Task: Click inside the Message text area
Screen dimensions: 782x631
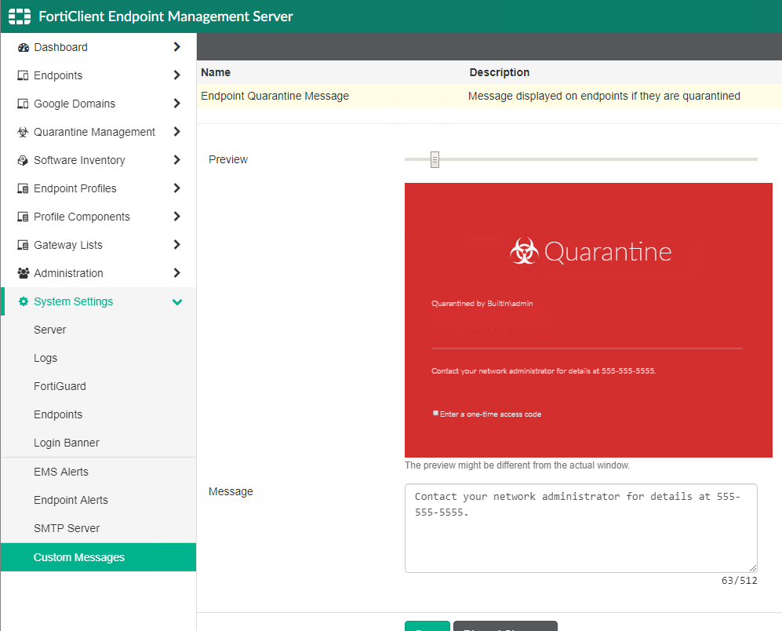Action: [581, 528]
